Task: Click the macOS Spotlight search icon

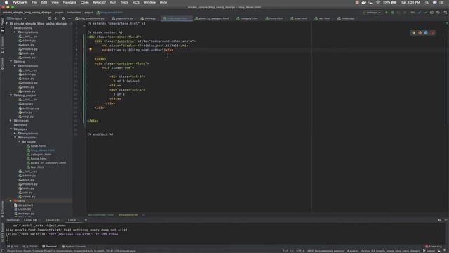Action: (427, 2)
